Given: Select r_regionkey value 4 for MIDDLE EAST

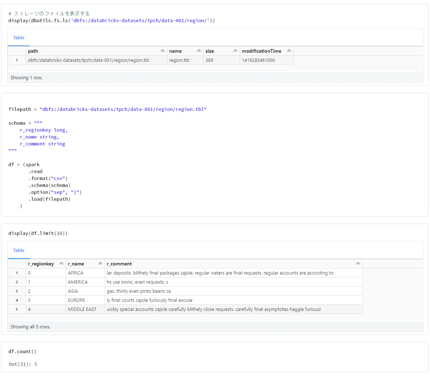Looking at the screenshot, I should click(x=46, y=309).
